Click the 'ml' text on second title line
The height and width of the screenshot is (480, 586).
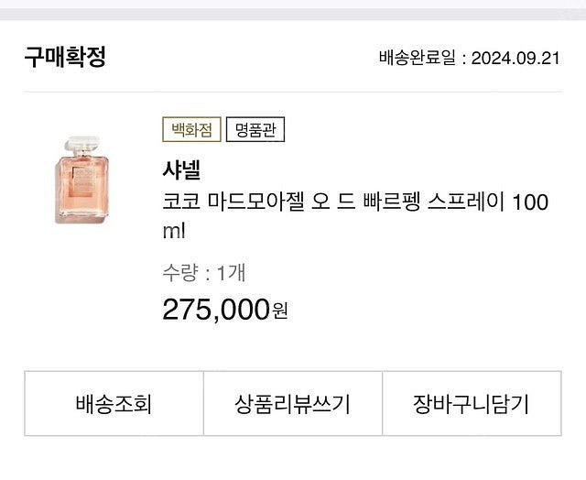click(x=174, y=231)
